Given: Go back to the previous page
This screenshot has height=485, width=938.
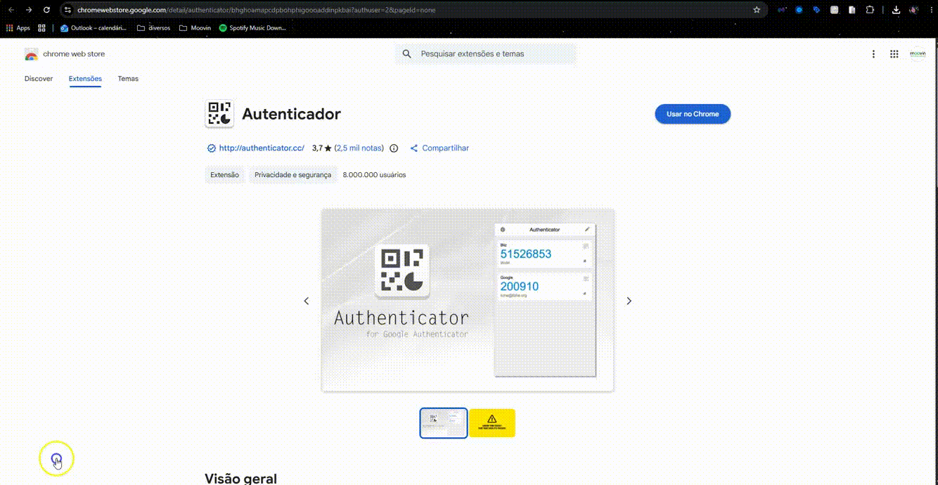Looking at the screenshot, I should tap(11, 10).
